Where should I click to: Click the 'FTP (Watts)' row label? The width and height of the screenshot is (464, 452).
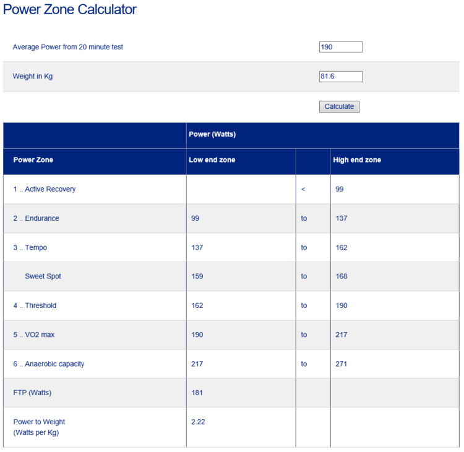[x=32, y=393]
